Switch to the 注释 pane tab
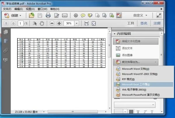This screenshot has width=175, height=118. pyautogui.click(x=157, y=23)
